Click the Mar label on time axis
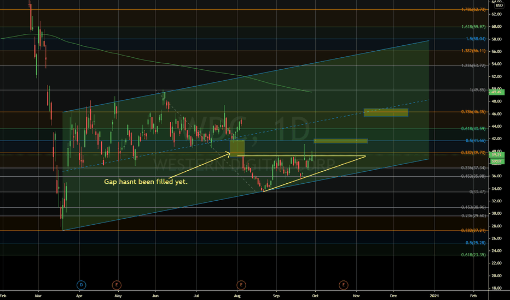Image resolution: width=510 pixels, height=300 pixels. [x=38, y=296]
